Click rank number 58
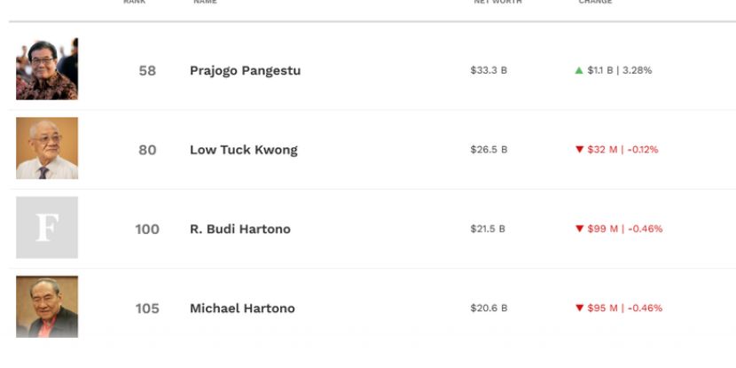This screenshot has height=368, width=736. coord(147,71)
